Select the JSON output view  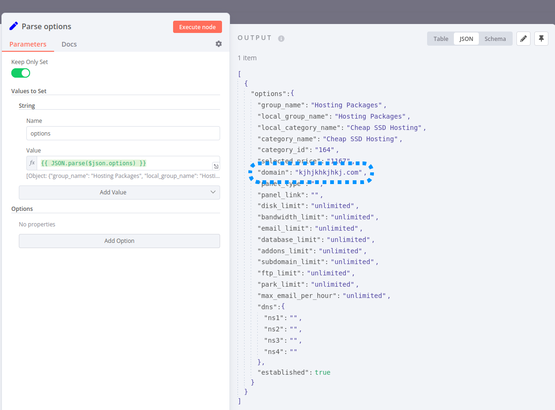(466, 39)
